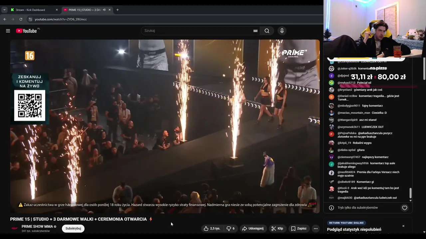This screenshot has height=239, width=426.
Task: Click chat user @mykos5713 avatar
Action: [331, 83]
